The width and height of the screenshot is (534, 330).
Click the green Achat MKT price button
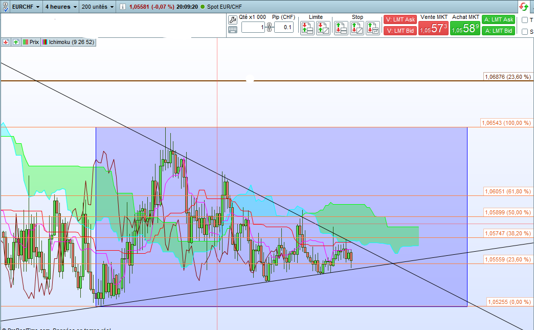465,29
